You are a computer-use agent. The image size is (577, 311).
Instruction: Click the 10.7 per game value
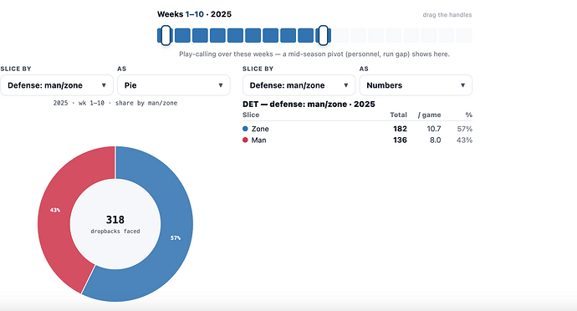(x=434, y=129)
